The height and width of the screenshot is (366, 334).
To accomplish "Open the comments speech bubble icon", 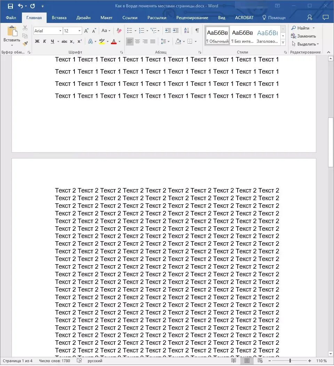I will coord(326,17).
